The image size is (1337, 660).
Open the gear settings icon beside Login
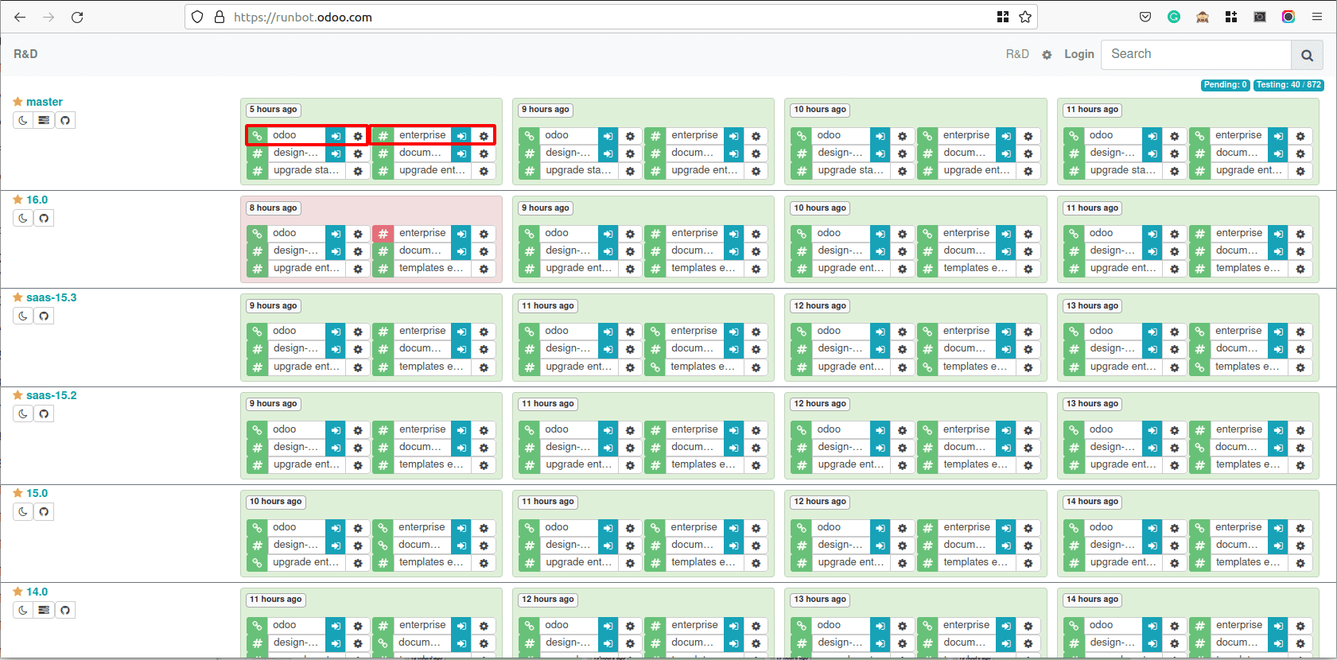pos(1047,55)
